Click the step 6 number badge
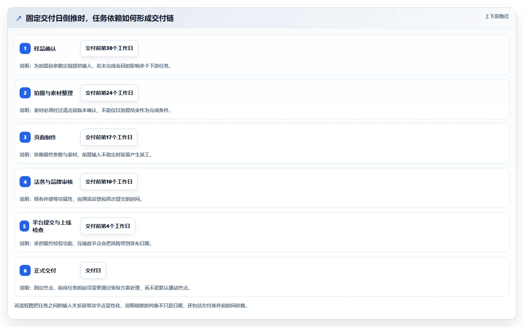Viewport: 524px width, 327px height. (25, 270)
